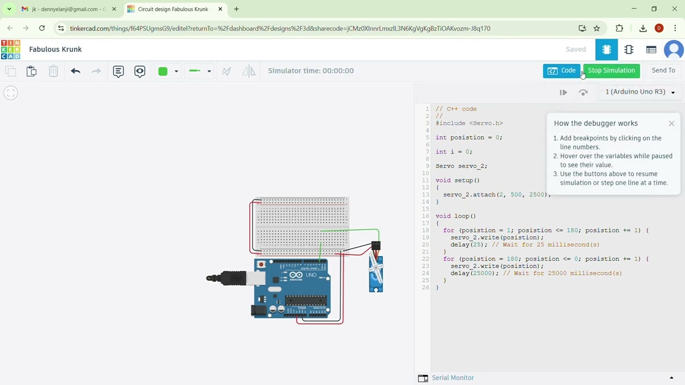
Task: Click the Stop Simulation button
Action: (611, 71)
